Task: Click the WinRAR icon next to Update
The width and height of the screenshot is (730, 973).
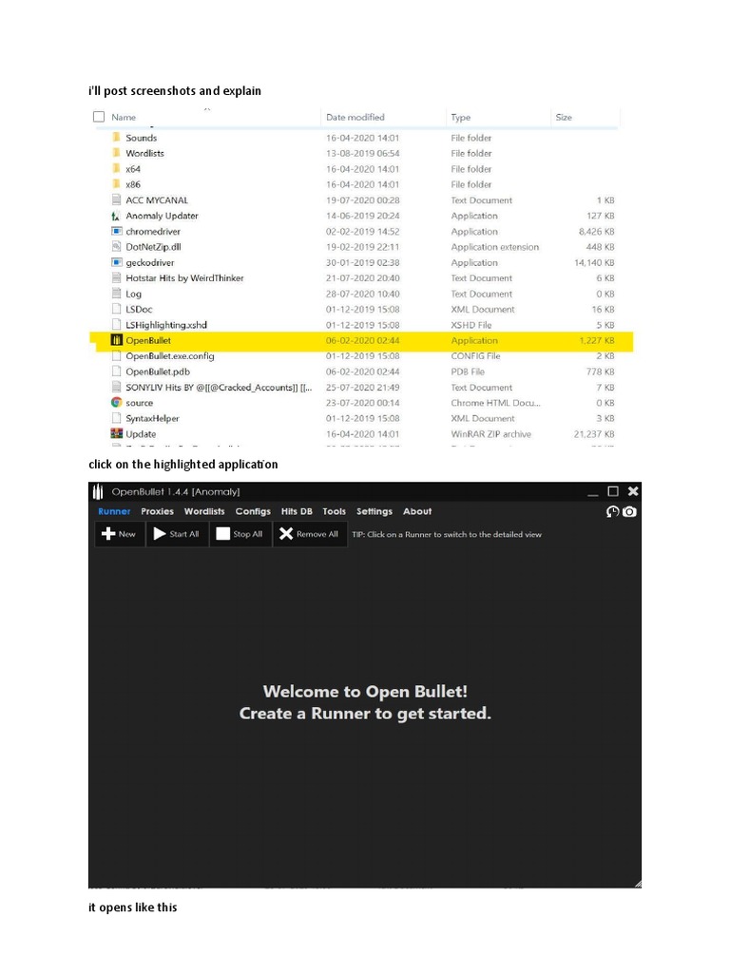Action: point(116,433)
